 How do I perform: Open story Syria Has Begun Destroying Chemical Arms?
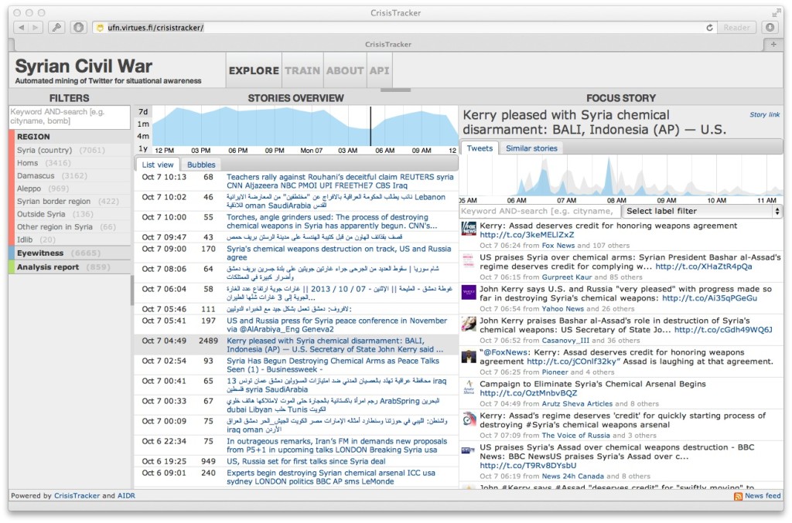point(333,365)
